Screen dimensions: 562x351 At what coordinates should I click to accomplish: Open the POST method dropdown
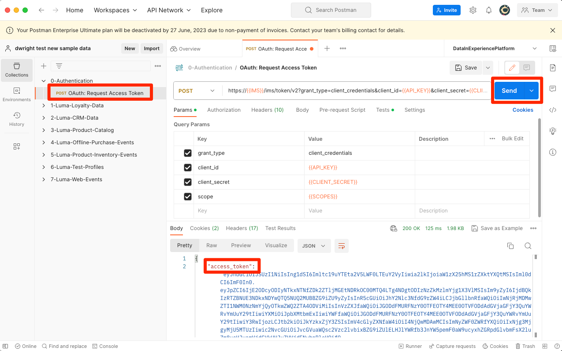[x=197, y=91]
